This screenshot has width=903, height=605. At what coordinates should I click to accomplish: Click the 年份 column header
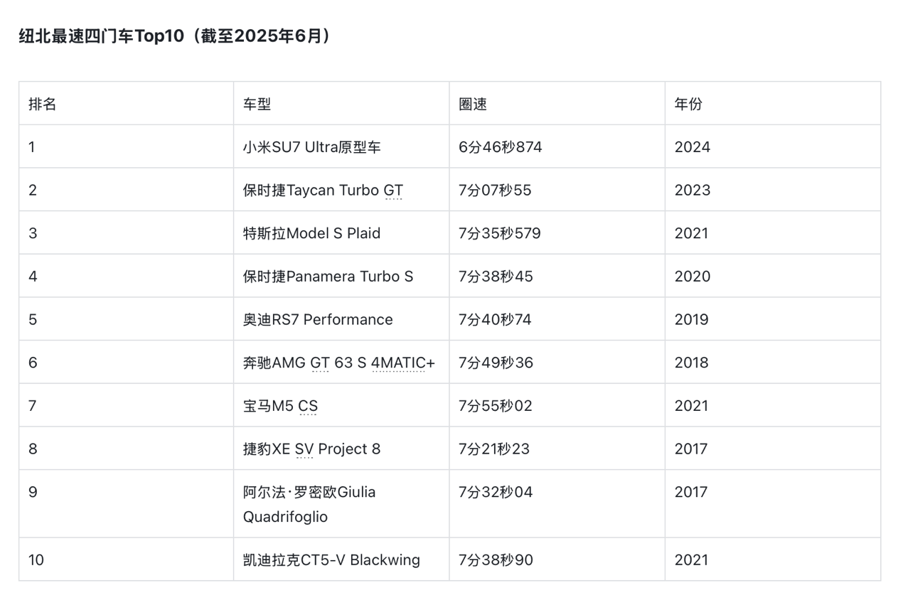coord(772,104)
